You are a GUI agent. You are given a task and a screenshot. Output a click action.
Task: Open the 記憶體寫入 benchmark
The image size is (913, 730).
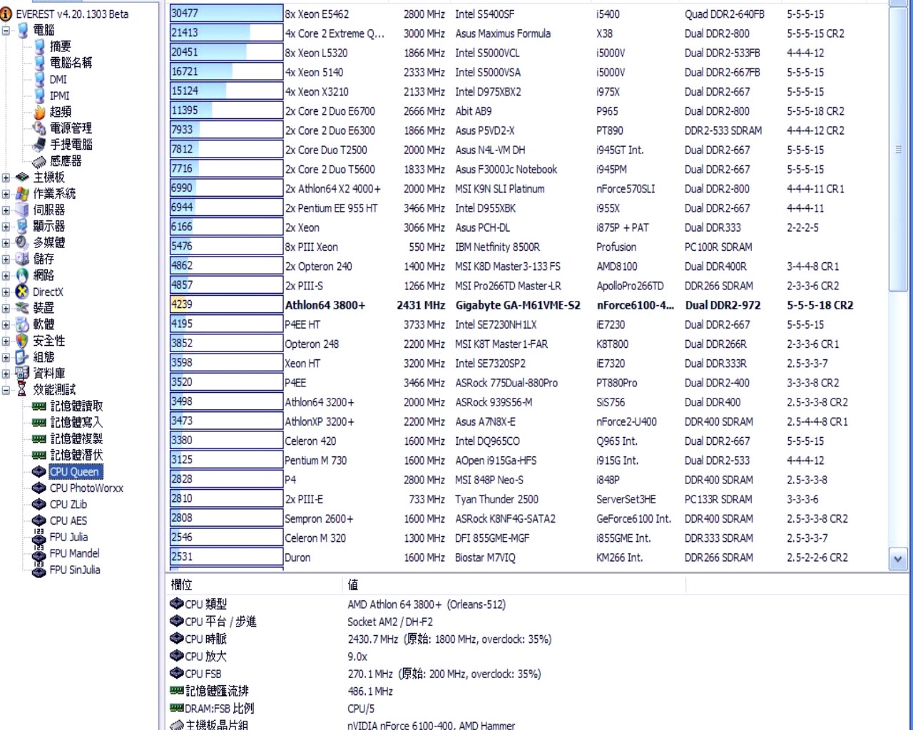(x=76, y=422)
